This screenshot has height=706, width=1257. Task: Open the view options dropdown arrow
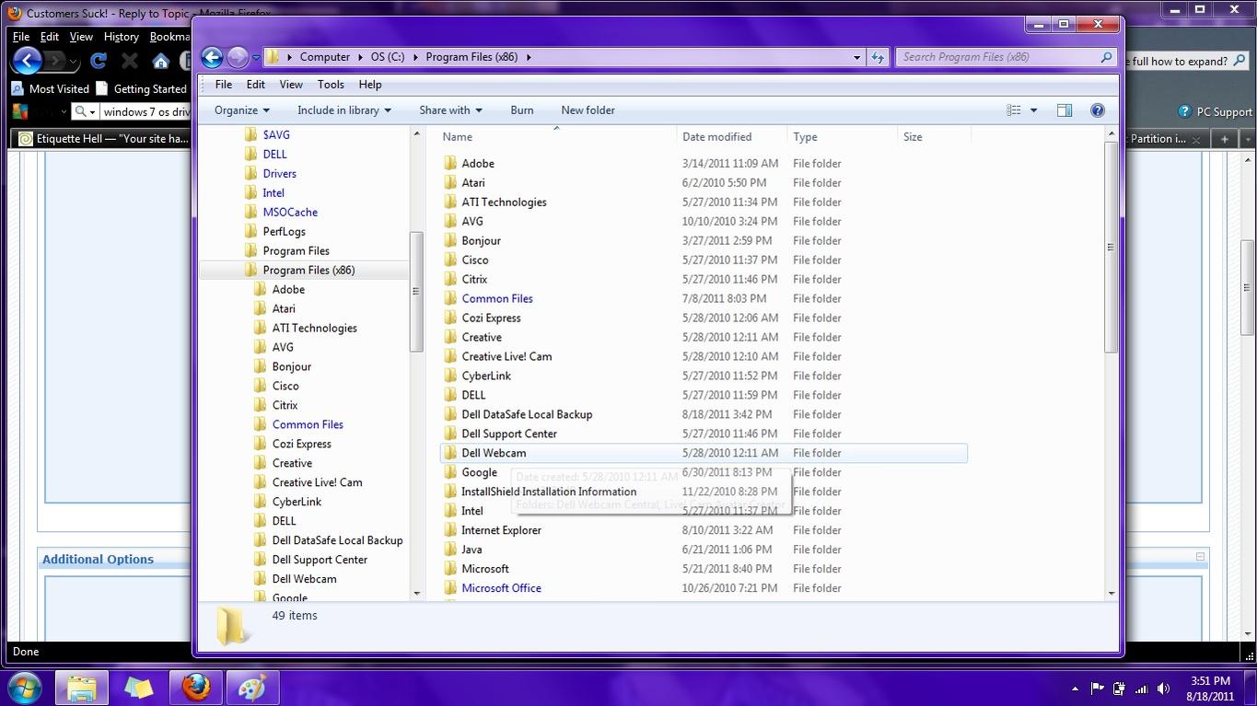(1033, 110)
